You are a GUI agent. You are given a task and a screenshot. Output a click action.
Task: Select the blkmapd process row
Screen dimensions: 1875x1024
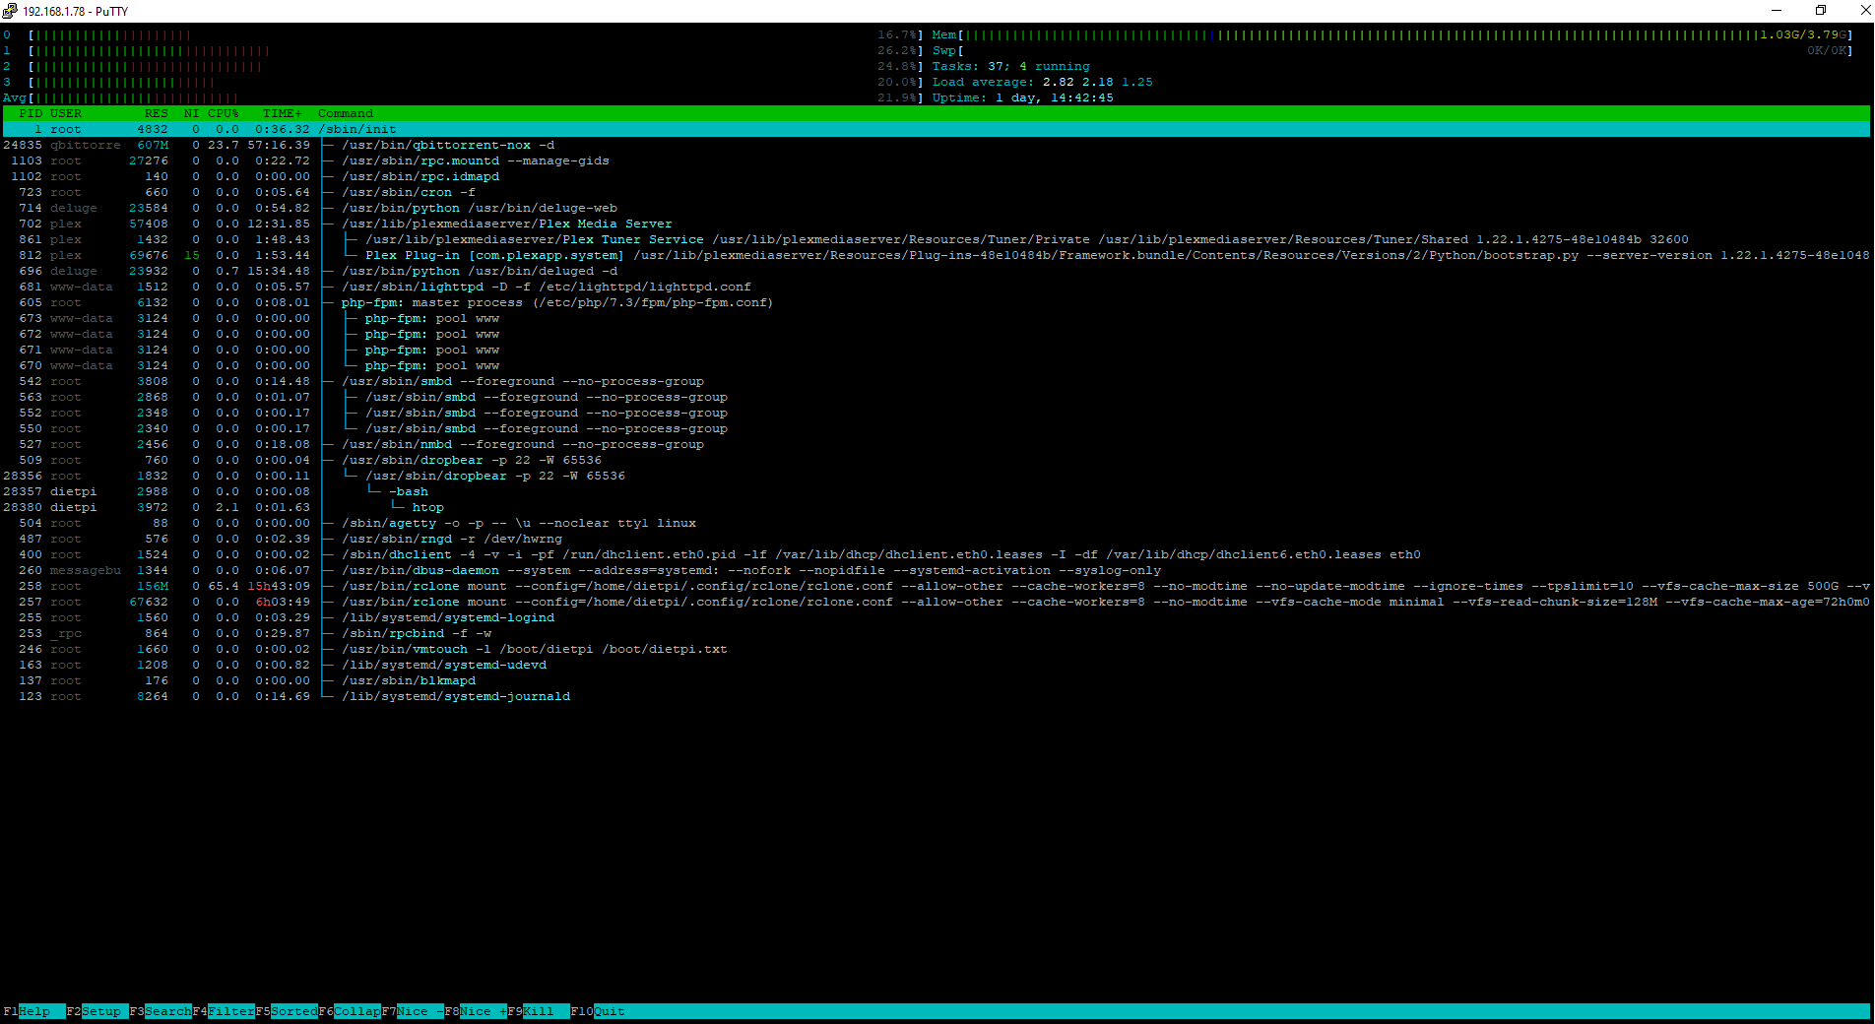click(x=937, y=680)
